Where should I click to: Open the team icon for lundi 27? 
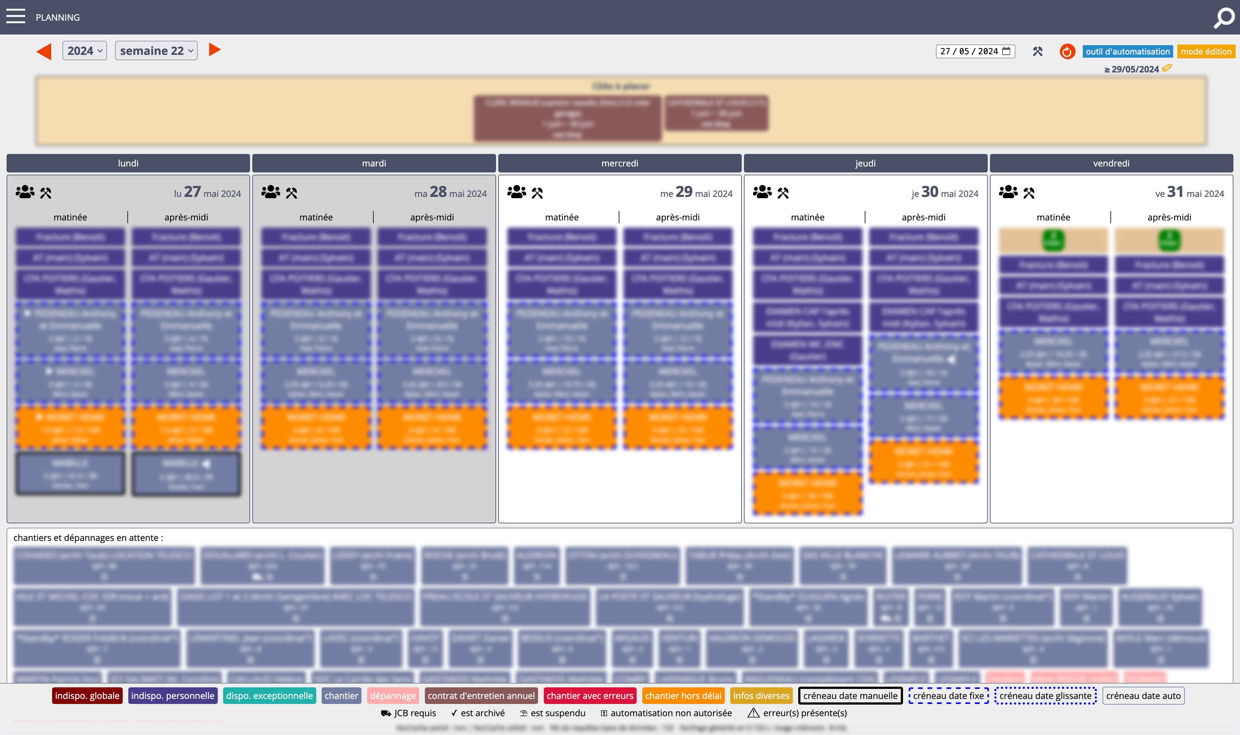[x=25, y=192]
